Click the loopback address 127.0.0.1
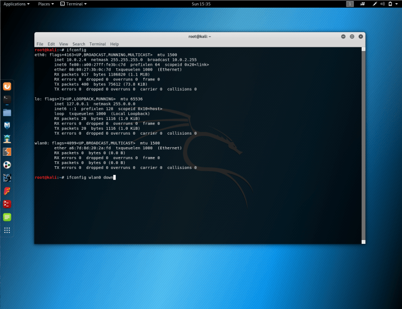The height and width of the screenshot is (309, 402). pyautogui.click(x=77, y=104)
